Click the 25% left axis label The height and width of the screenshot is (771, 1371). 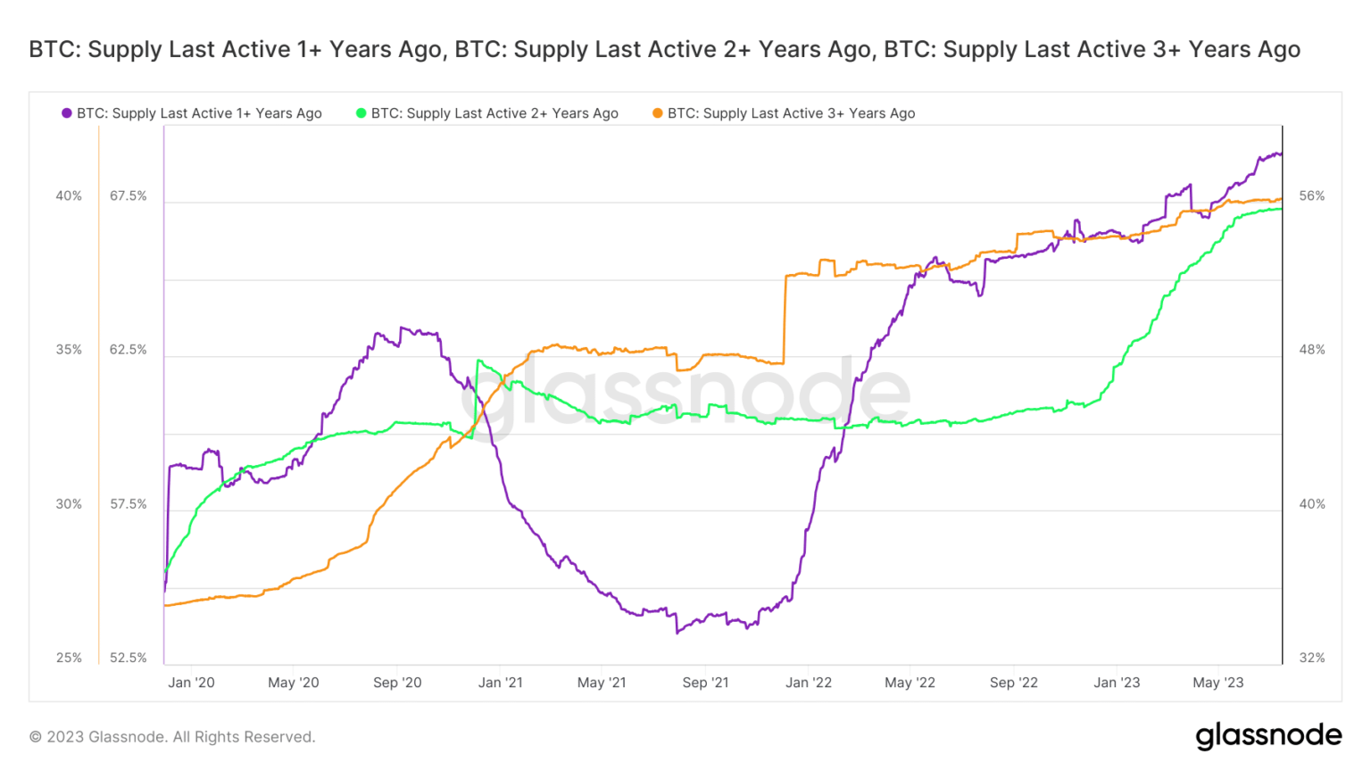69,659
